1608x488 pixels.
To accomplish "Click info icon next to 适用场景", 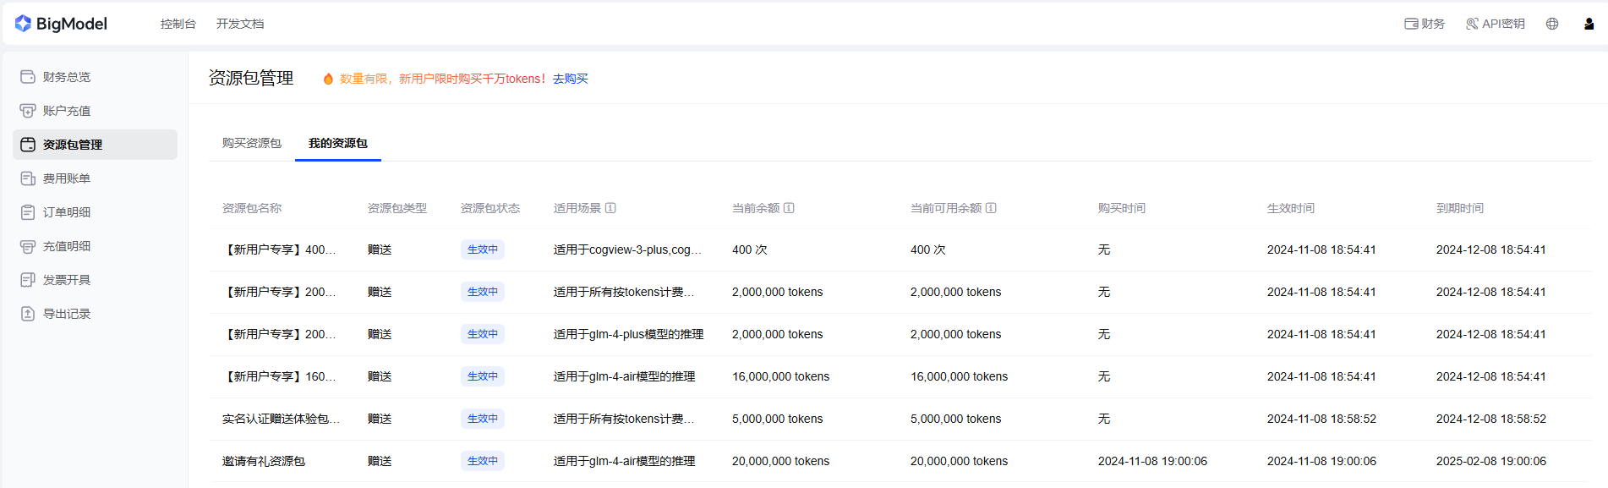I will click(610, 208).
